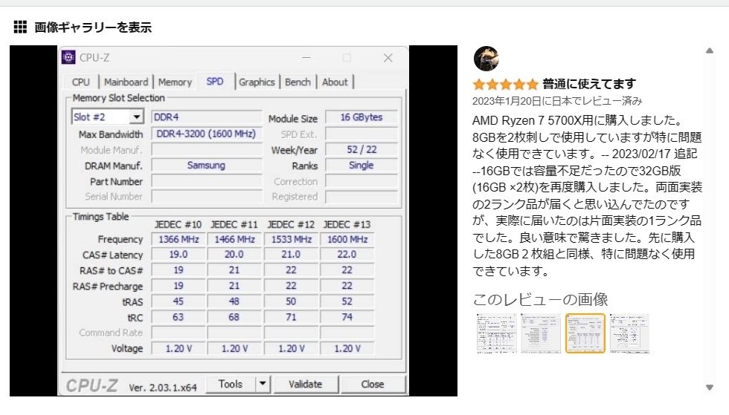Click review title 普通に使えてます

click(589, 84)
